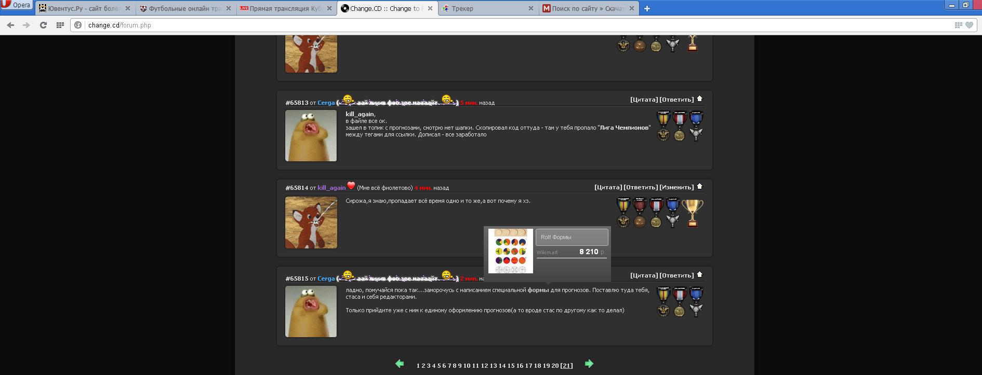Go to next page with green arrow
Image resolution: width=982 pixels, height=375 pixels.
point(589,364)
